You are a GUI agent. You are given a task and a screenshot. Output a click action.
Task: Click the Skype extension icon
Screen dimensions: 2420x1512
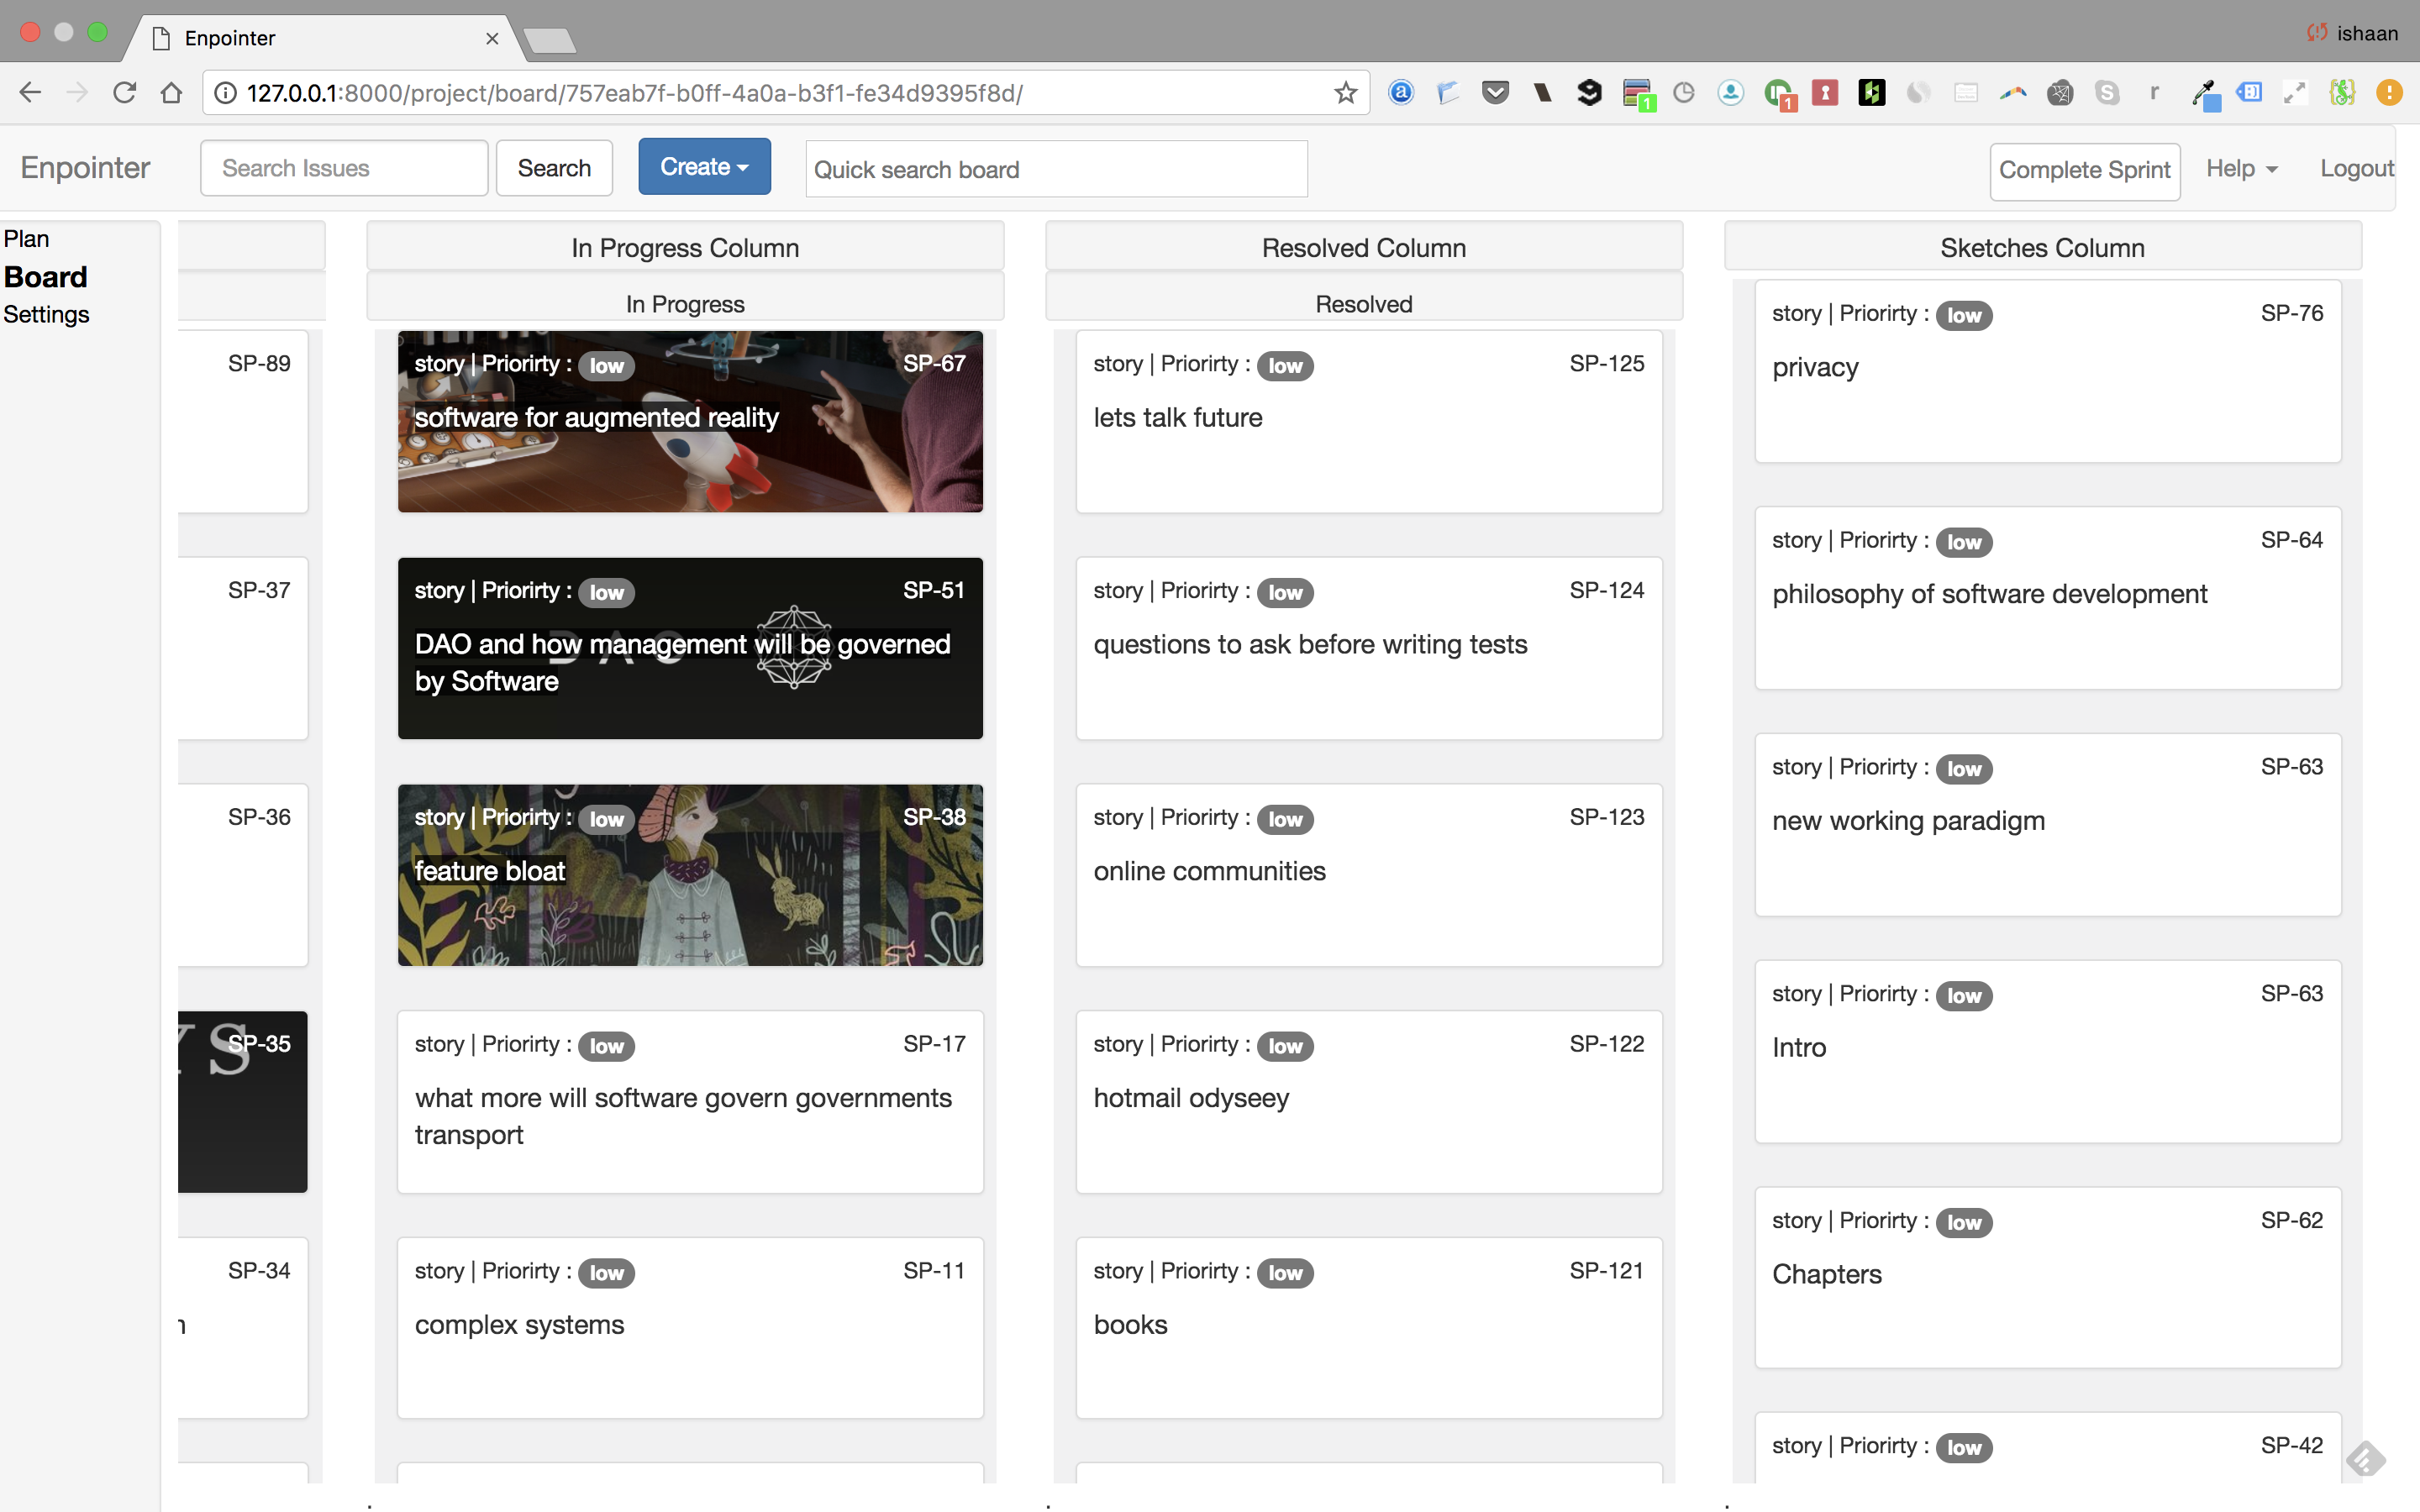point(2107,93)
